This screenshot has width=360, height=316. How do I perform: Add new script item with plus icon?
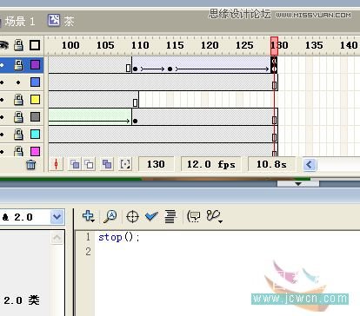click(x=88, y=216)
